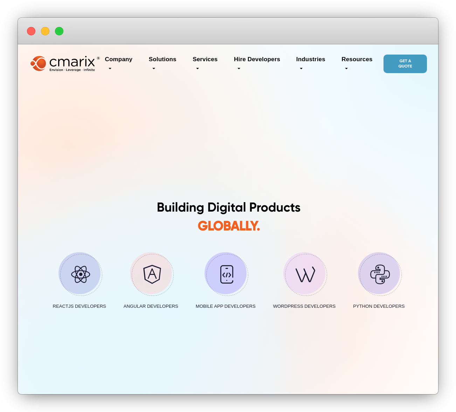This screenshot has height=412, width=456.
Task: Expand the dropdown arrow under Services
Action: [x=198, y=69]
